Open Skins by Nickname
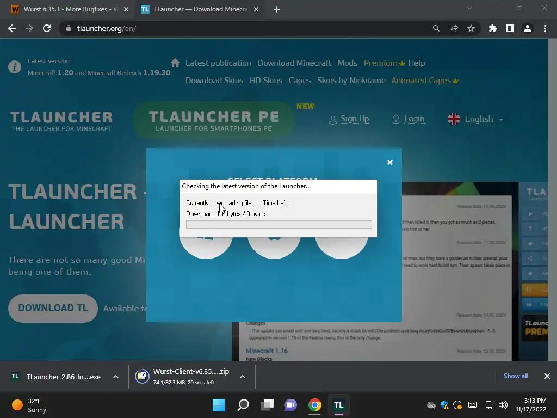Screen dimensions: 557x418 351,81
